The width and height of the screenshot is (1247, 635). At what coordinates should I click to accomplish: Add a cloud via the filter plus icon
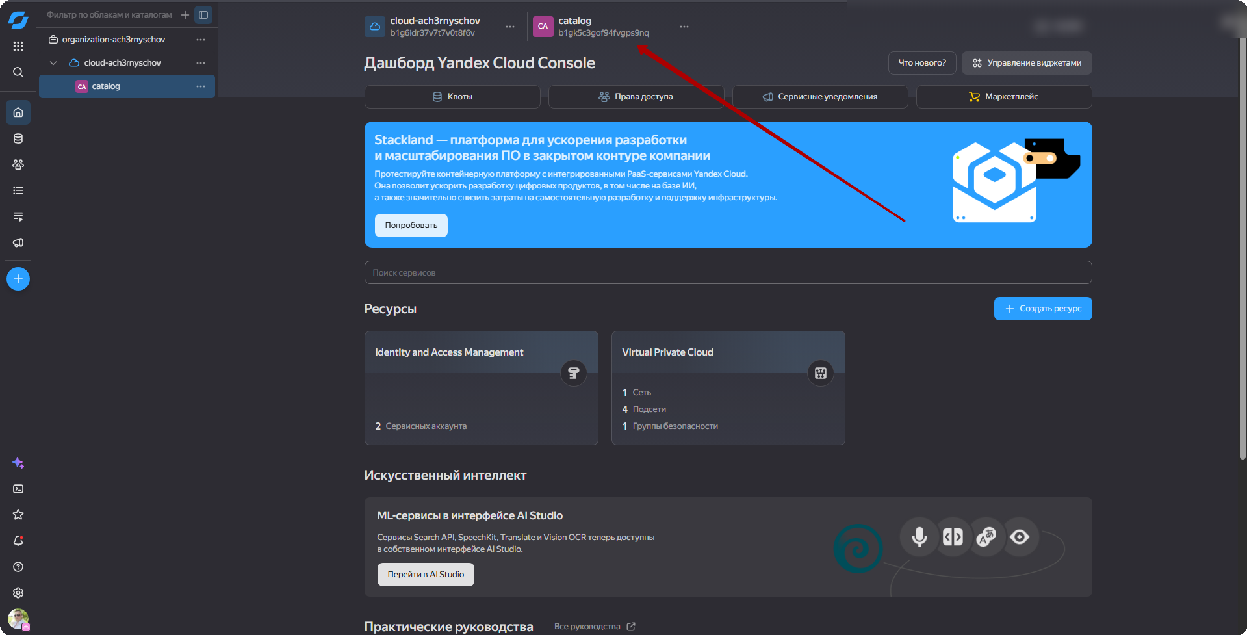point(185,15)
